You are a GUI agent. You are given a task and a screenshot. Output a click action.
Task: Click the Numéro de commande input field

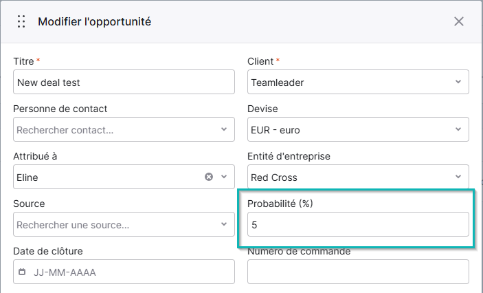pos(358,272)
